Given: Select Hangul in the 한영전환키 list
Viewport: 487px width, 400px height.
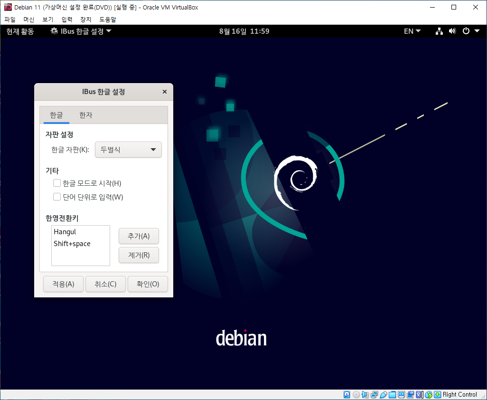Looking at the screenshot, I should click(81, 232).
